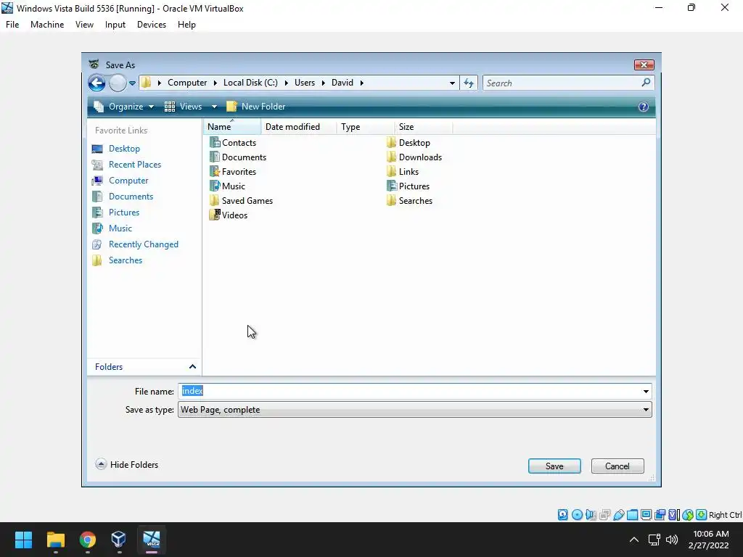Select the Pictures folder icon in file list
This screenshot has width=743, height=557.
click(x=391, y=186)
